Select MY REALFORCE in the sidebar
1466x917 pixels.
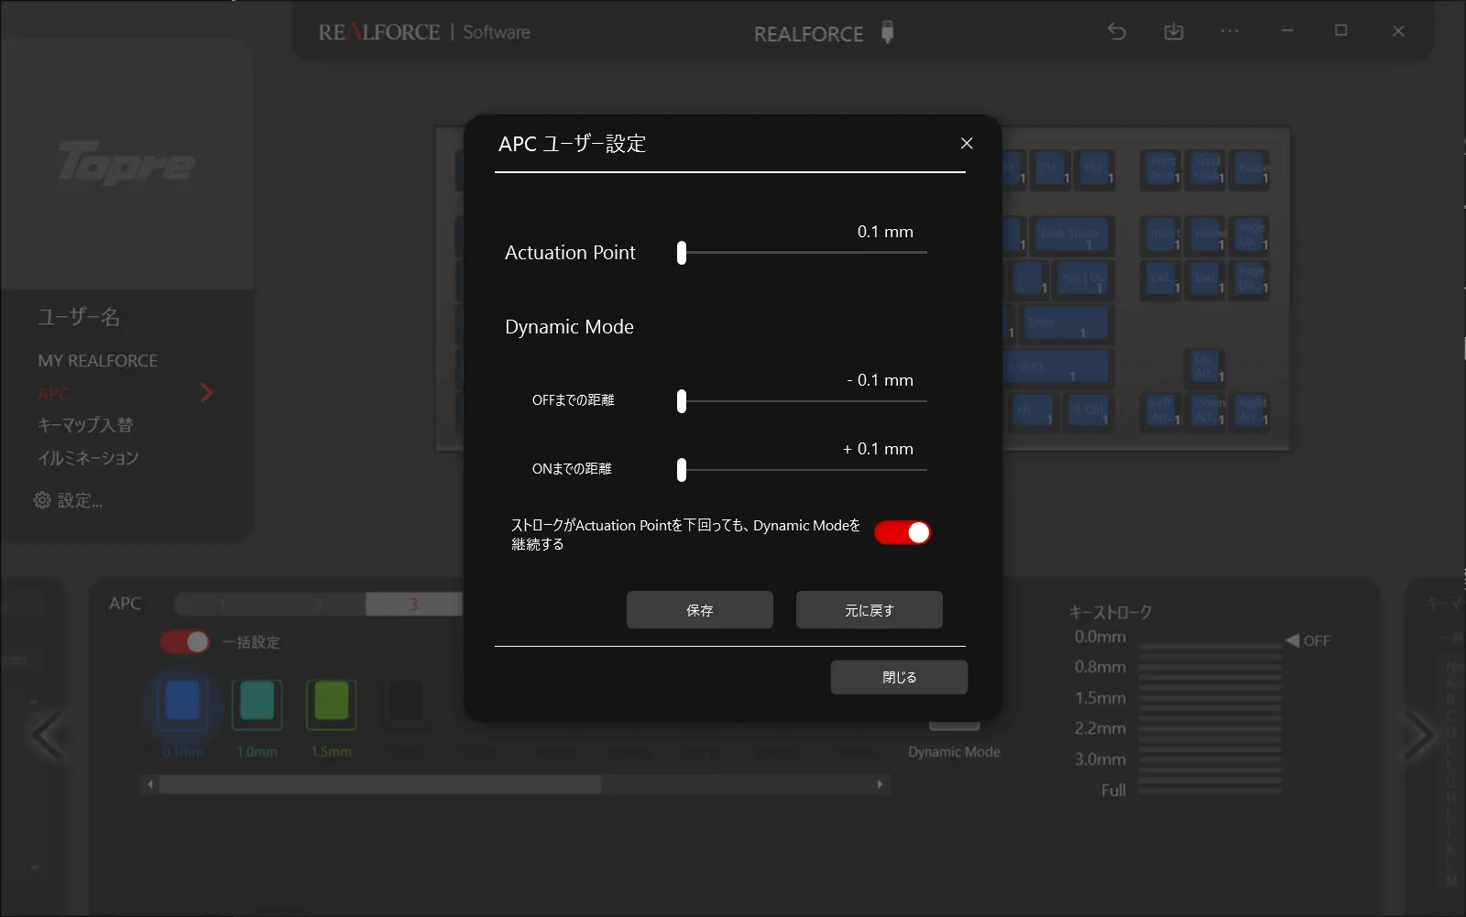point(98,361)
